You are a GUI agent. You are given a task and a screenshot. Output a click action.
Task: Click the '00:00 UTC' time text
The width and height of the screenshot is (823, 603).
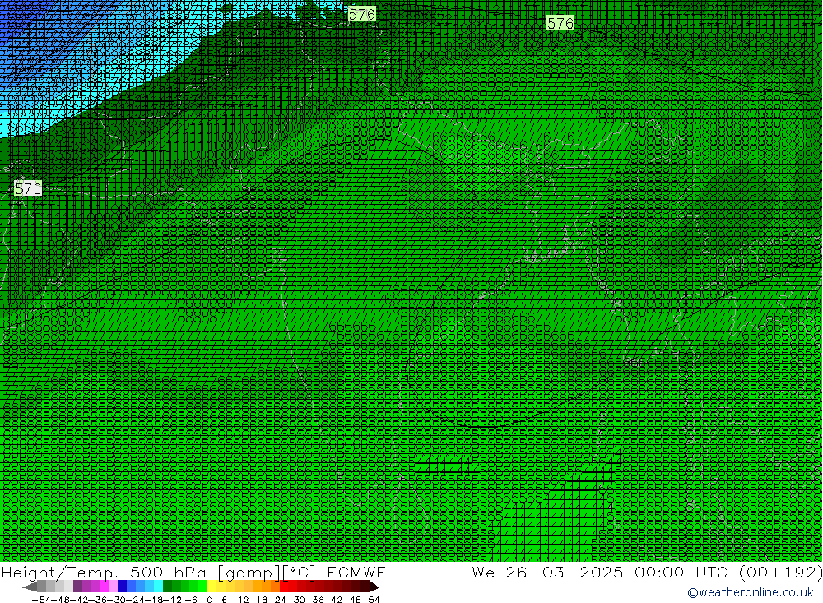(681, 572)
